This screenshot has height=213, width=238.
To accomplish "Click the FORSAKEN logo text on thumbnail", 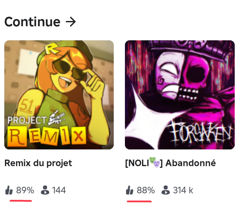I will point(201,132).
